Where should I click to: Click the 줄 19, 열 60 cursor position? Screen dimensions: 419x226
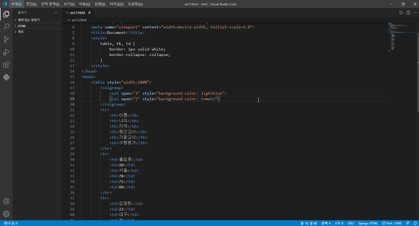(x=308, y=223)
